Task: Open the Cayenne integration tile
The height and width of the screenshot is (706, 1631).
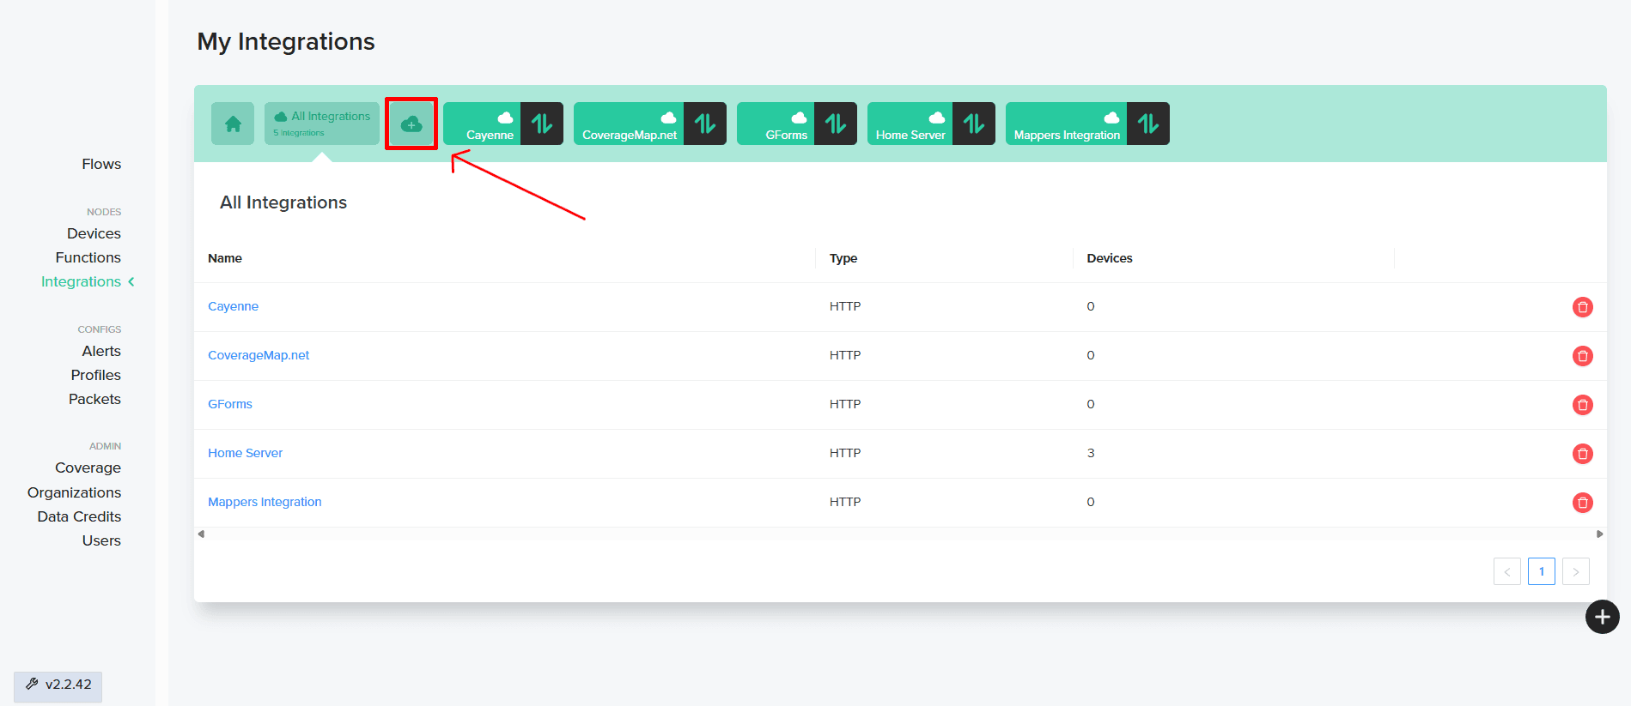Action: [x=482, y=124]
